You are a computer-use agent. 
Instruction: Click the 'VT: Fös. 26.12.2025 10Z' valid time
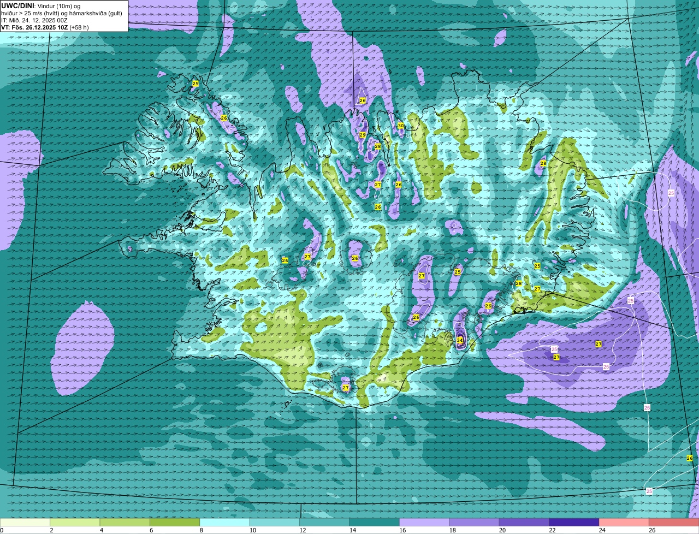pyautogui.click(x=34, y=27)
